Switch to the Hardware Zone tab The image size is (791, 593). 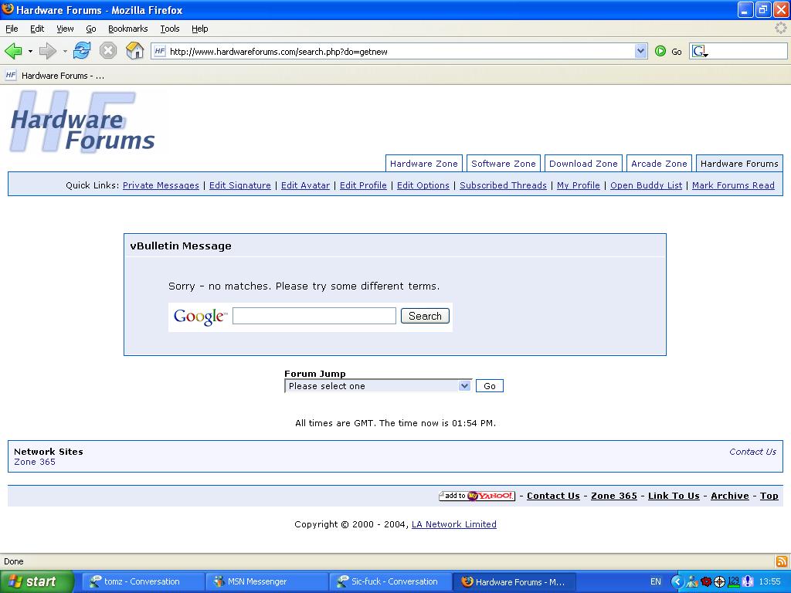424,164
